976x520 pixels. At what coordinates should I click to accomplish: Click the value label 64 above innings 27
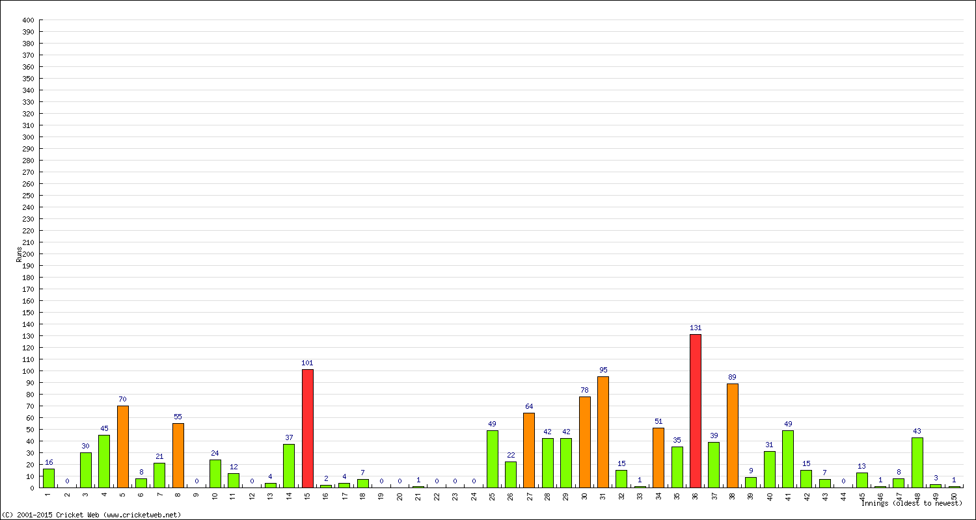pos(529,406)
